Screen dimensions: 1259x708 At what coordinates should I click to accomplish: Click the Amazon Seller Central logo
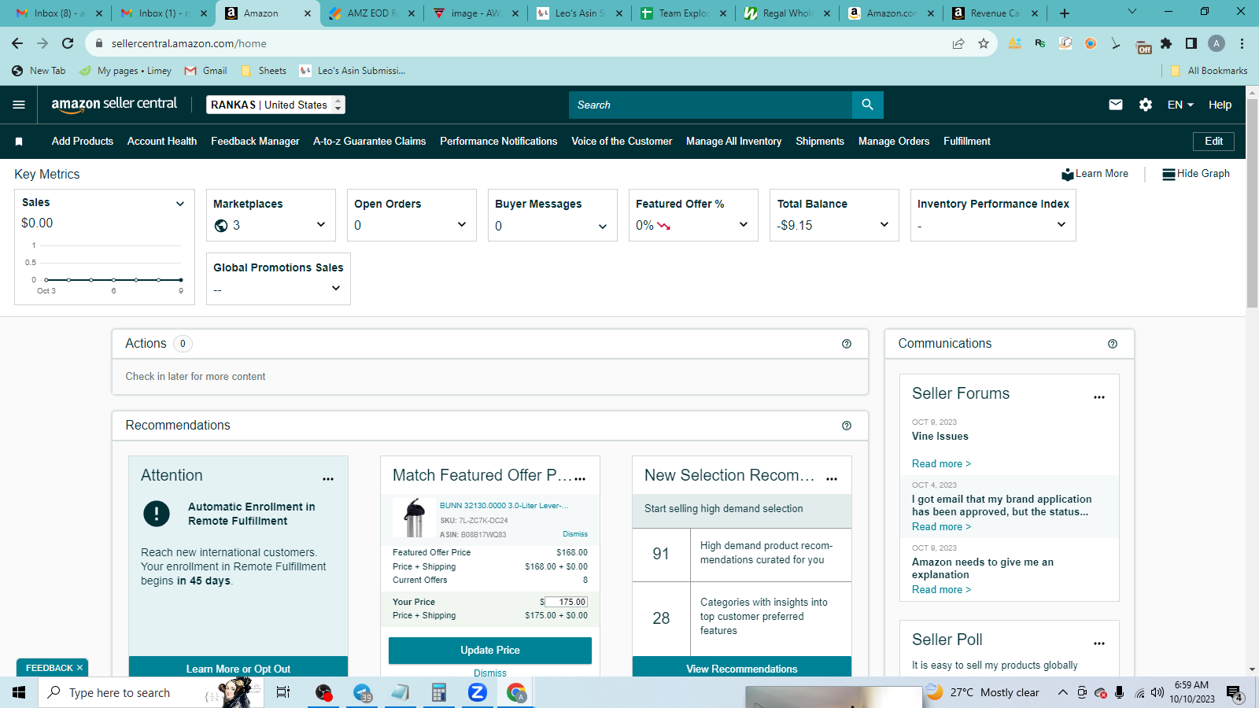(114, 105)
